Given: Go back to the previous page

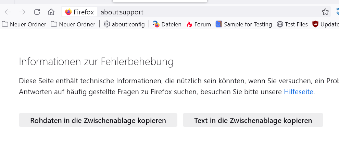Looking at the screenshot, I should (8, 12).
